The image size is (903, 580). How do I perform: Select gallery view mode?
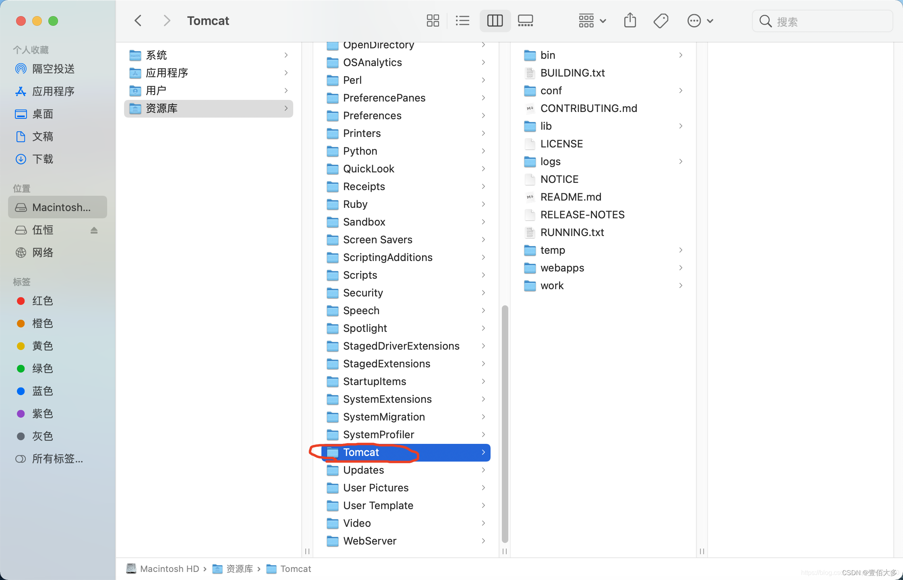coord(525,21)
